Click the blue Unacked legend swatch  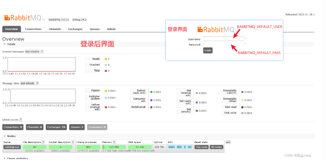pos(106,65)
